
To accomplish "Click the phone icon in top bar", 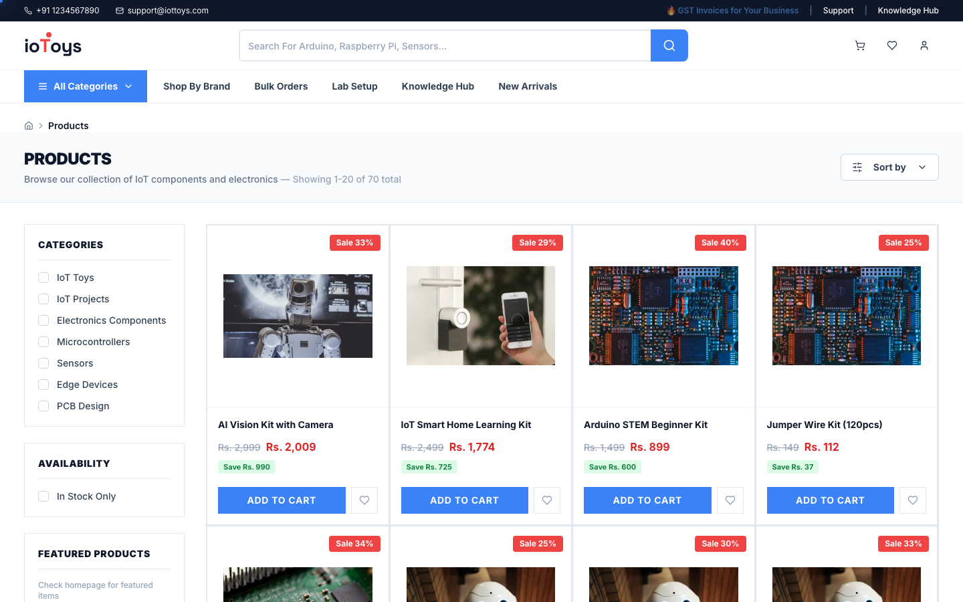I will click(x=28, y=11).
